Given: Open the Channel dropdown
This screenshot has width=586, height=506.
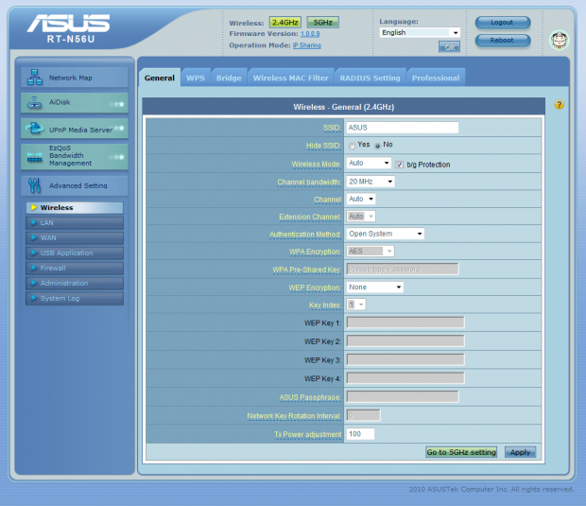Looking at the screenshot, I should pos(361,199).
